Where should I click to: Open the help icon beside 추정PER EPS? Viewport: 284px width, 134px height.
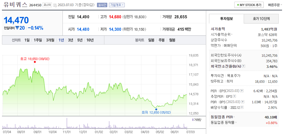click(234, 96)
